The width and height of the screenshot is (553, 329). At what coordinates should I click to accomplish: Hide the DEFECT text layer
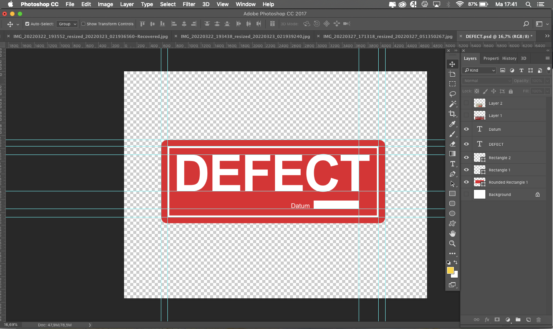tap(466, 144)
